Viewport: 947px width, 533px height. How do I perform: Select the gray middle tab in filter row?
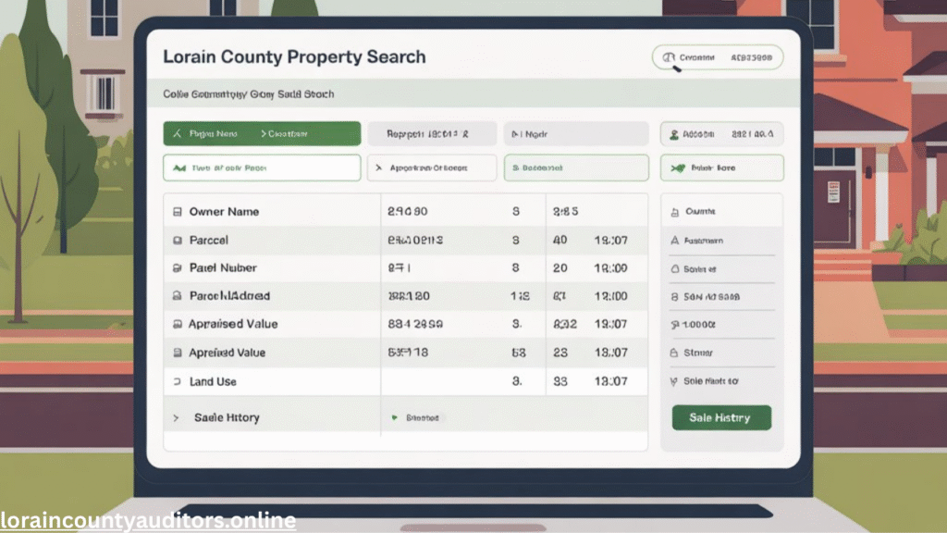coord(433,134)
